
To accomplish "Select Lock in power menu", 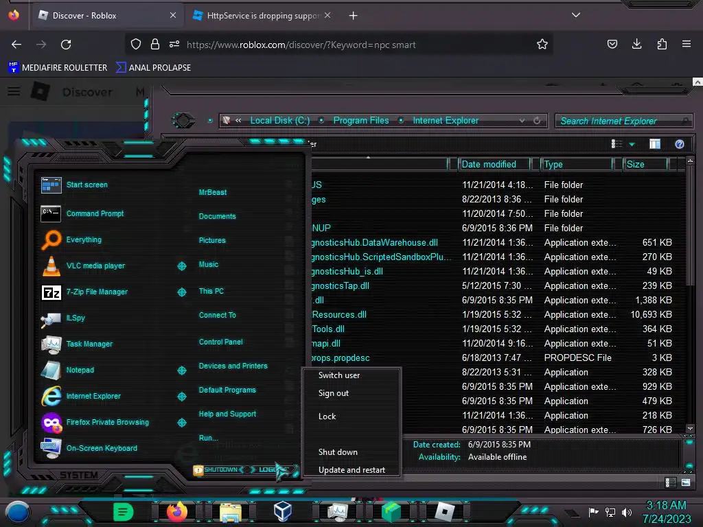I will point(327,417).
